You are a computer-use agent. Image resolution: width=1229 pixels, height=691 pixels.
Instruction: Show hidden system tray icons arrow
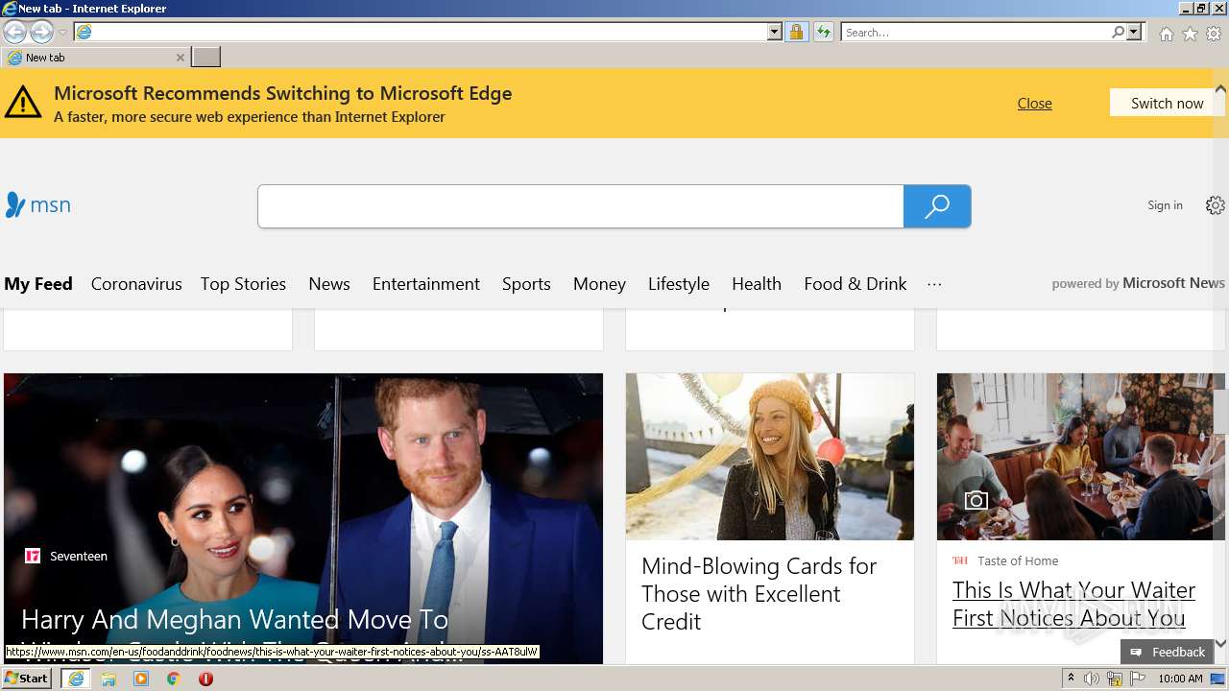click(x=1071, y=679)
